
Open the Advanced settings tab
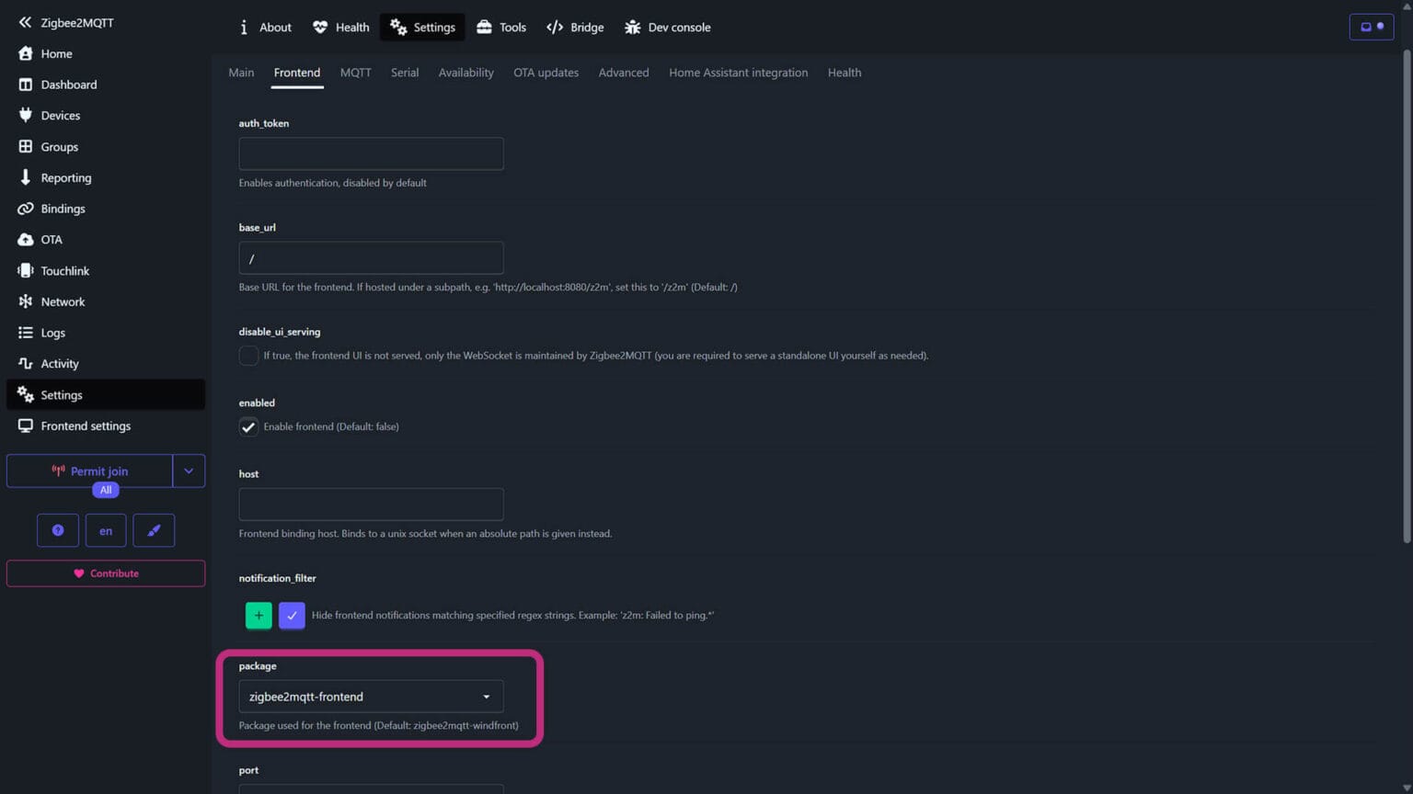click(x=624, y=73)
